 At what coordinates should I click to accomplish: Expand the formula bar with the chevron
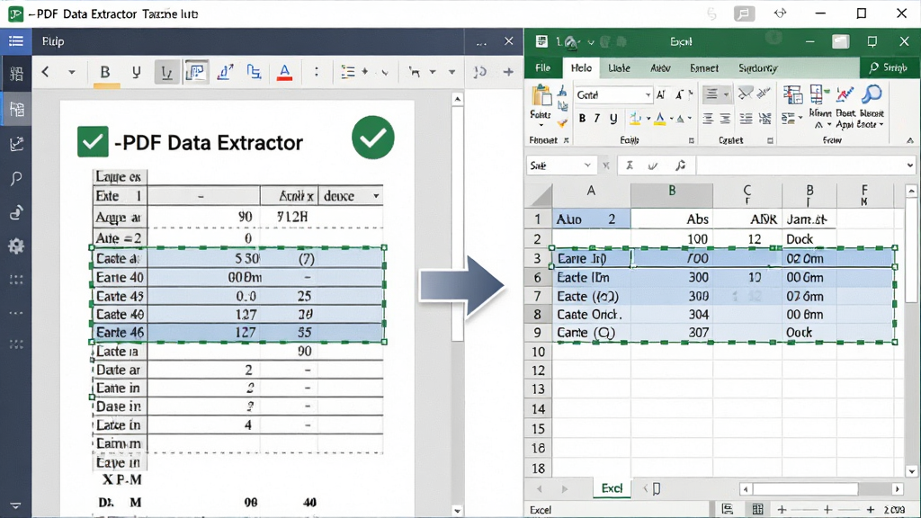[x=910, y=165]
